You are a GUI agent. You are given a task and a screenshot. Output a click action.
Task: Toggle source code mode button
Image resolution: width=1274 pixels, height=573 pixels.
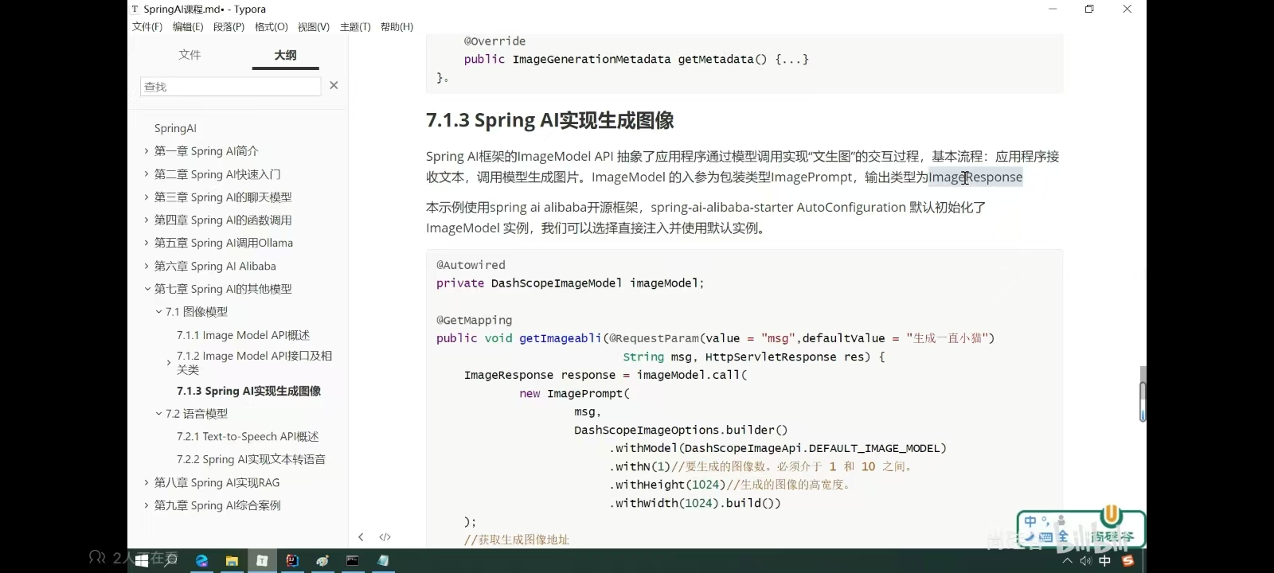point(385,537)
